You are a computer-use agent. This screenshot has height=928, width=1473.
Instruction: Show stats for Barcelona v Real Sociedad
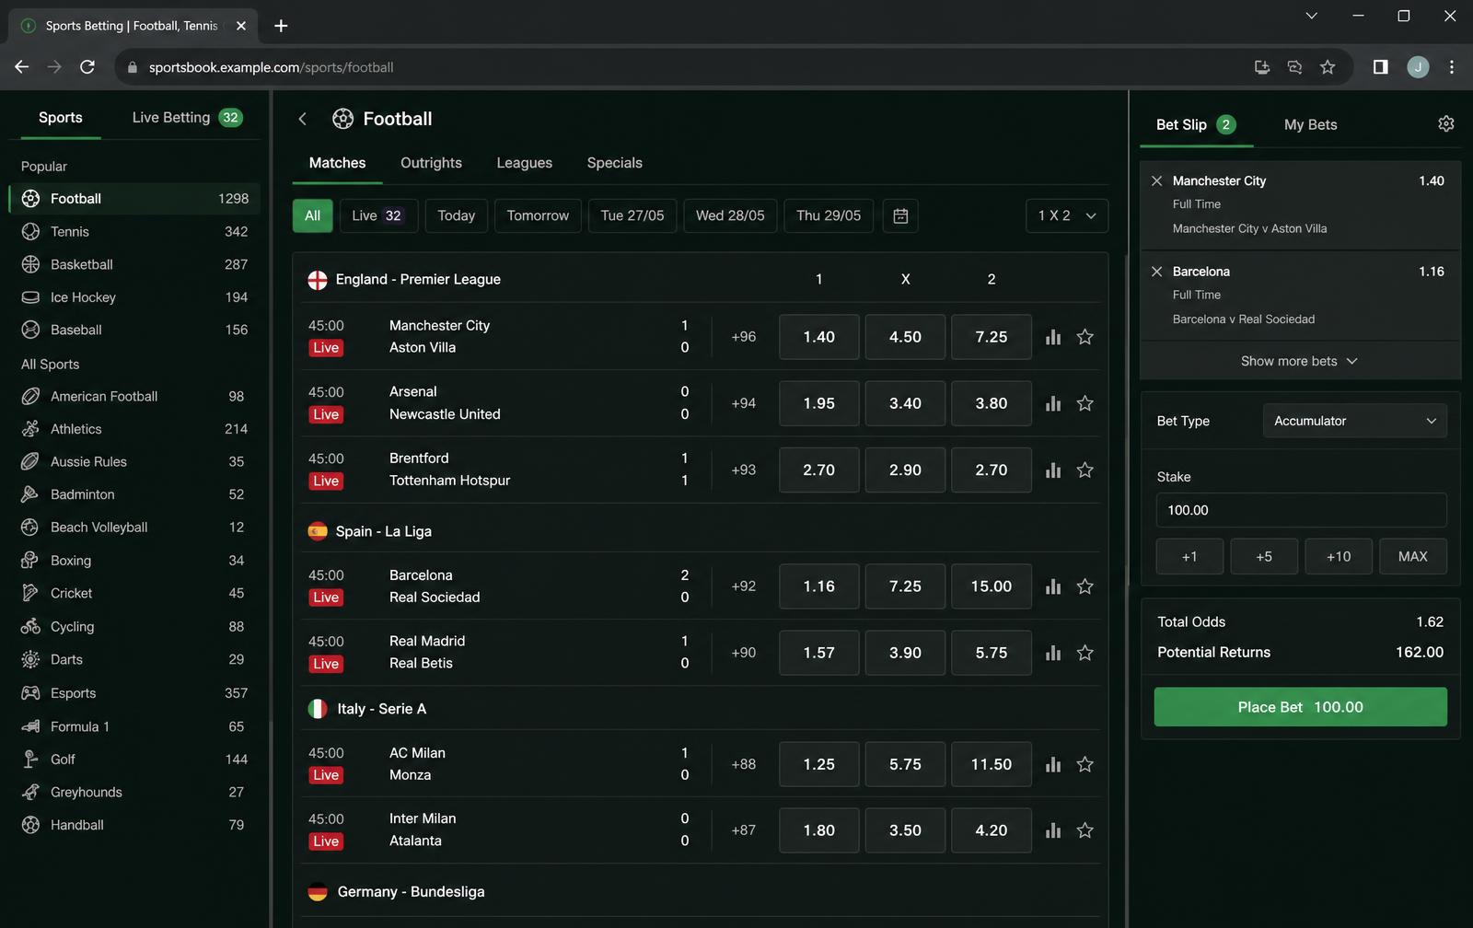(x=1053, y=586)
